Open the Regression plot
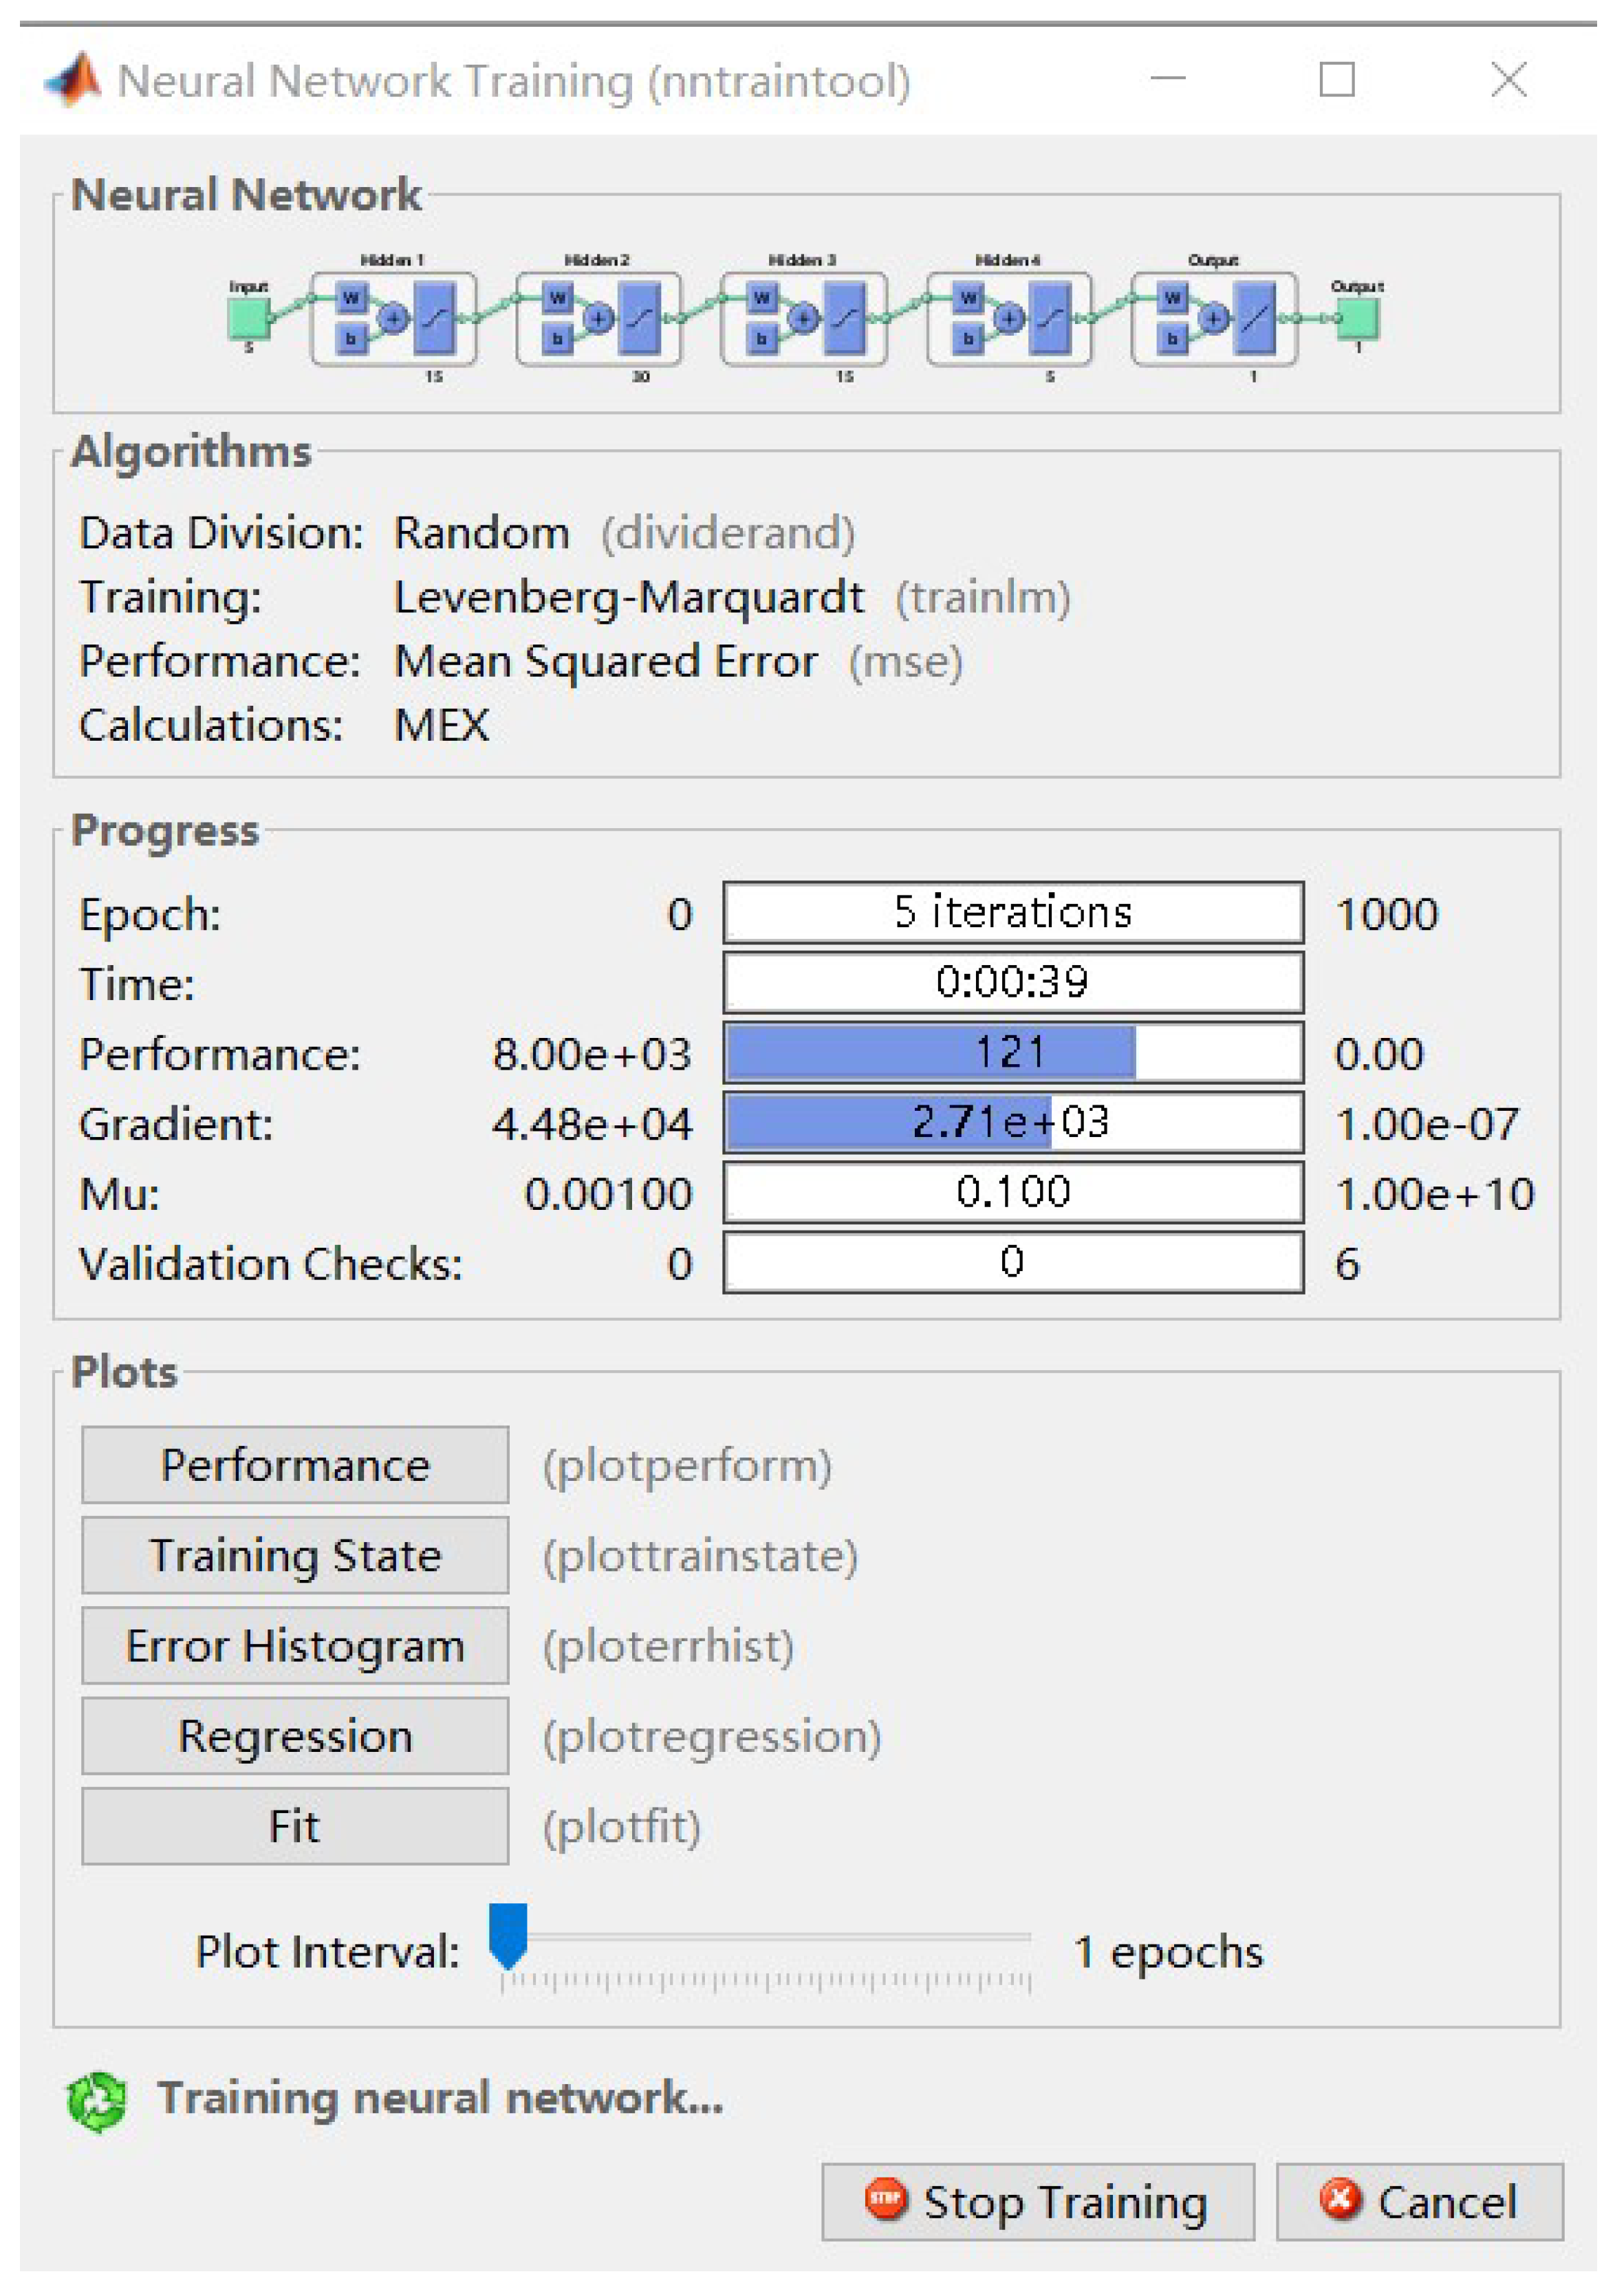This screenshot has width=1615, height=2296. coord(295,1736)
